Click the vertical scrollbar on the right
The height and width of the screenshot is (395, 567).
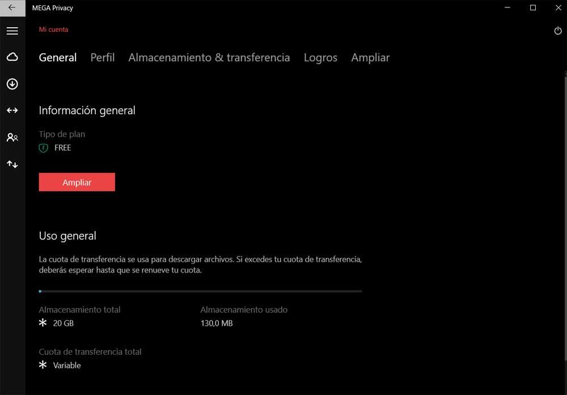click(x=565, y=217)
